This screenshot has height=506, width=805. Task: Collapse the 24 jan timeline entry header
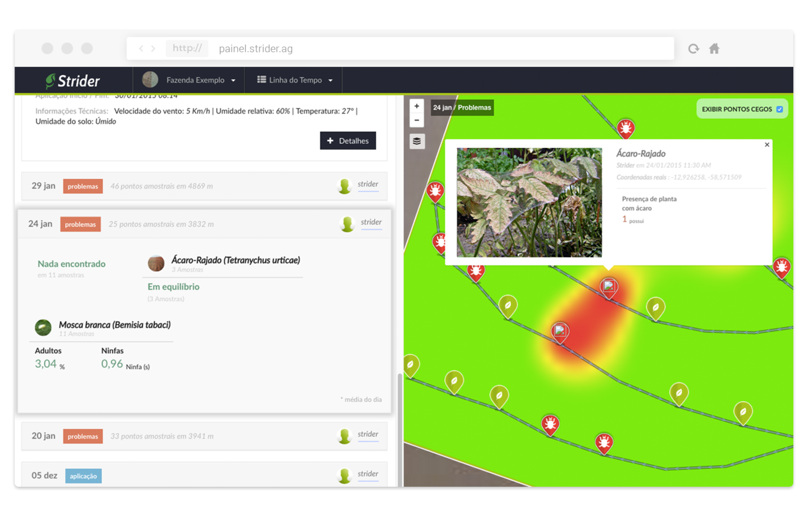(x=204, y=224)
